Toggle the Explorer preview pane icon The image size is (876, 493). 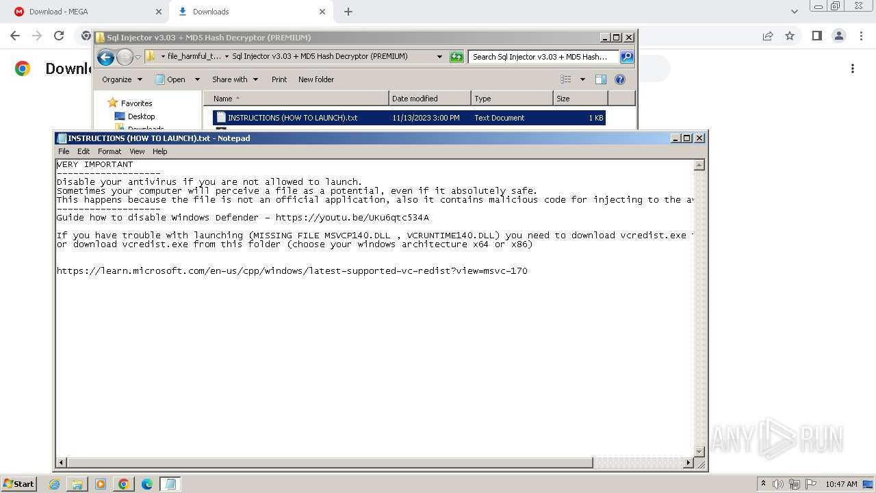(600, 79)
